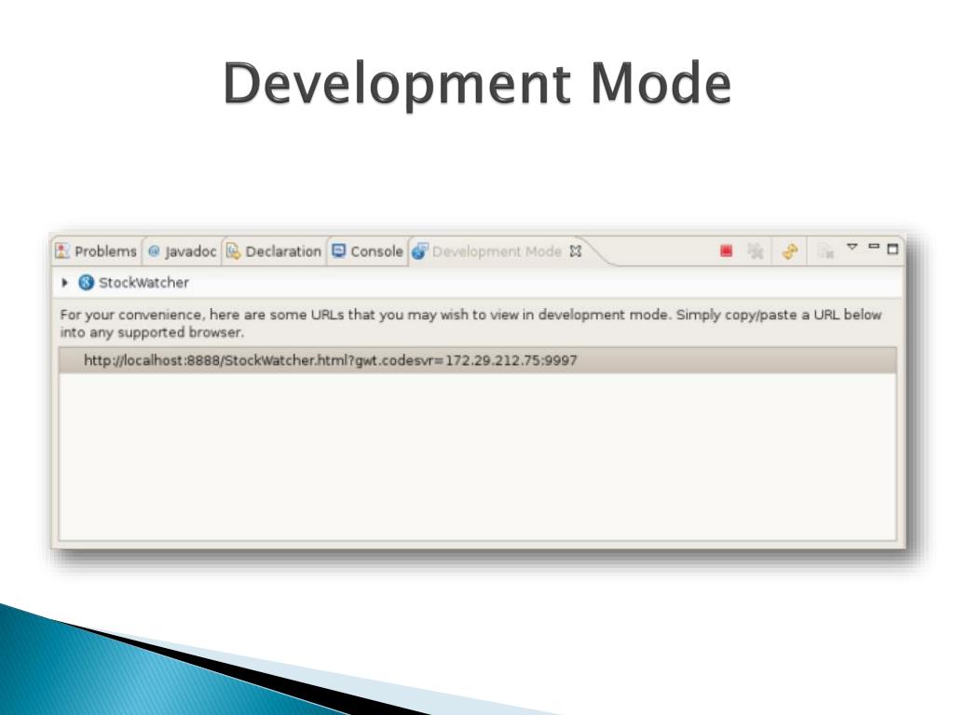Switch to the Problems tab
Viewport: 954px width, 715px height.
(x=96, y=251)
